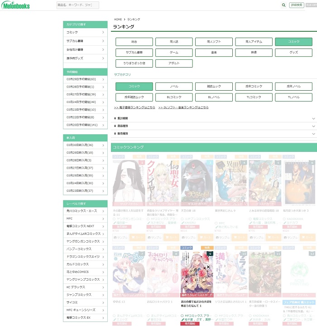This screenshot has width=317, height=326.
Task: Focus the product keyword search field
Action: (77, 5)
